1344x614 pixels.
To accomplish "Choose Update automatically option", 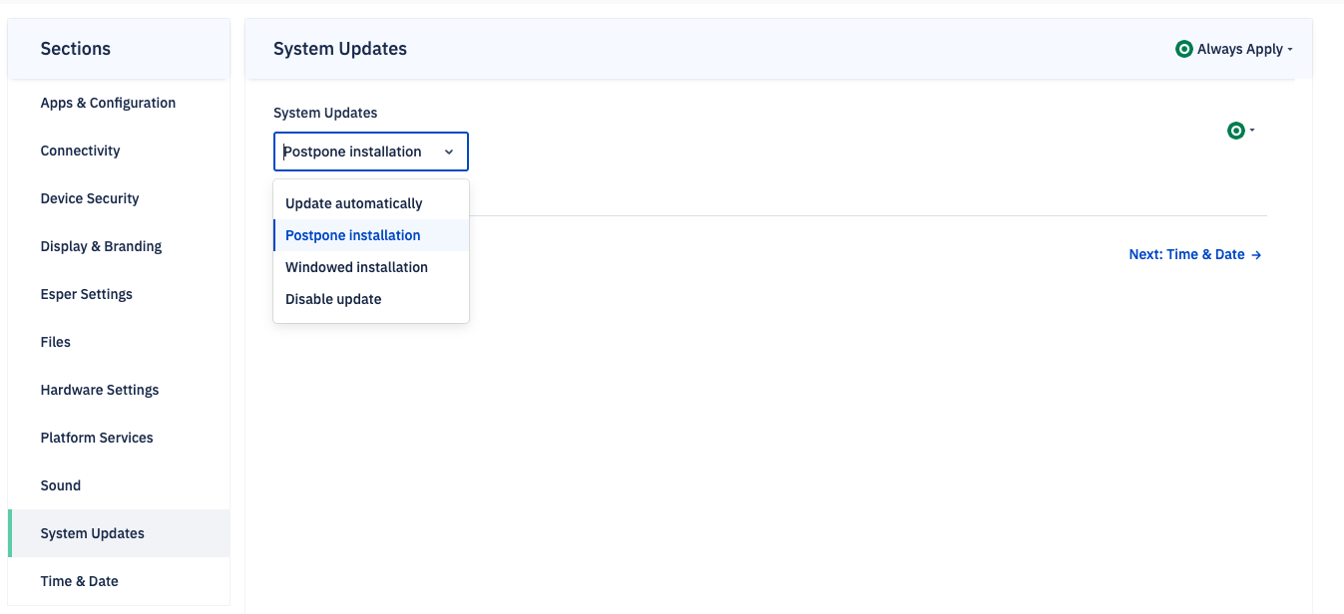I will (x=371, y=203).
